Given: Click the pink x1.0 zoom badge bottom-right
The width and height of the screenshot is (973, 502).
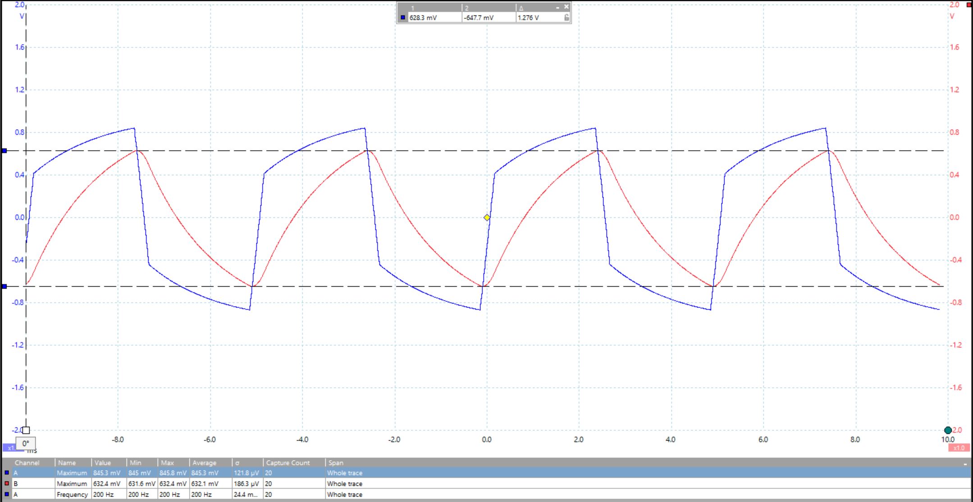Looking at the screenshot, I should 959,448.
